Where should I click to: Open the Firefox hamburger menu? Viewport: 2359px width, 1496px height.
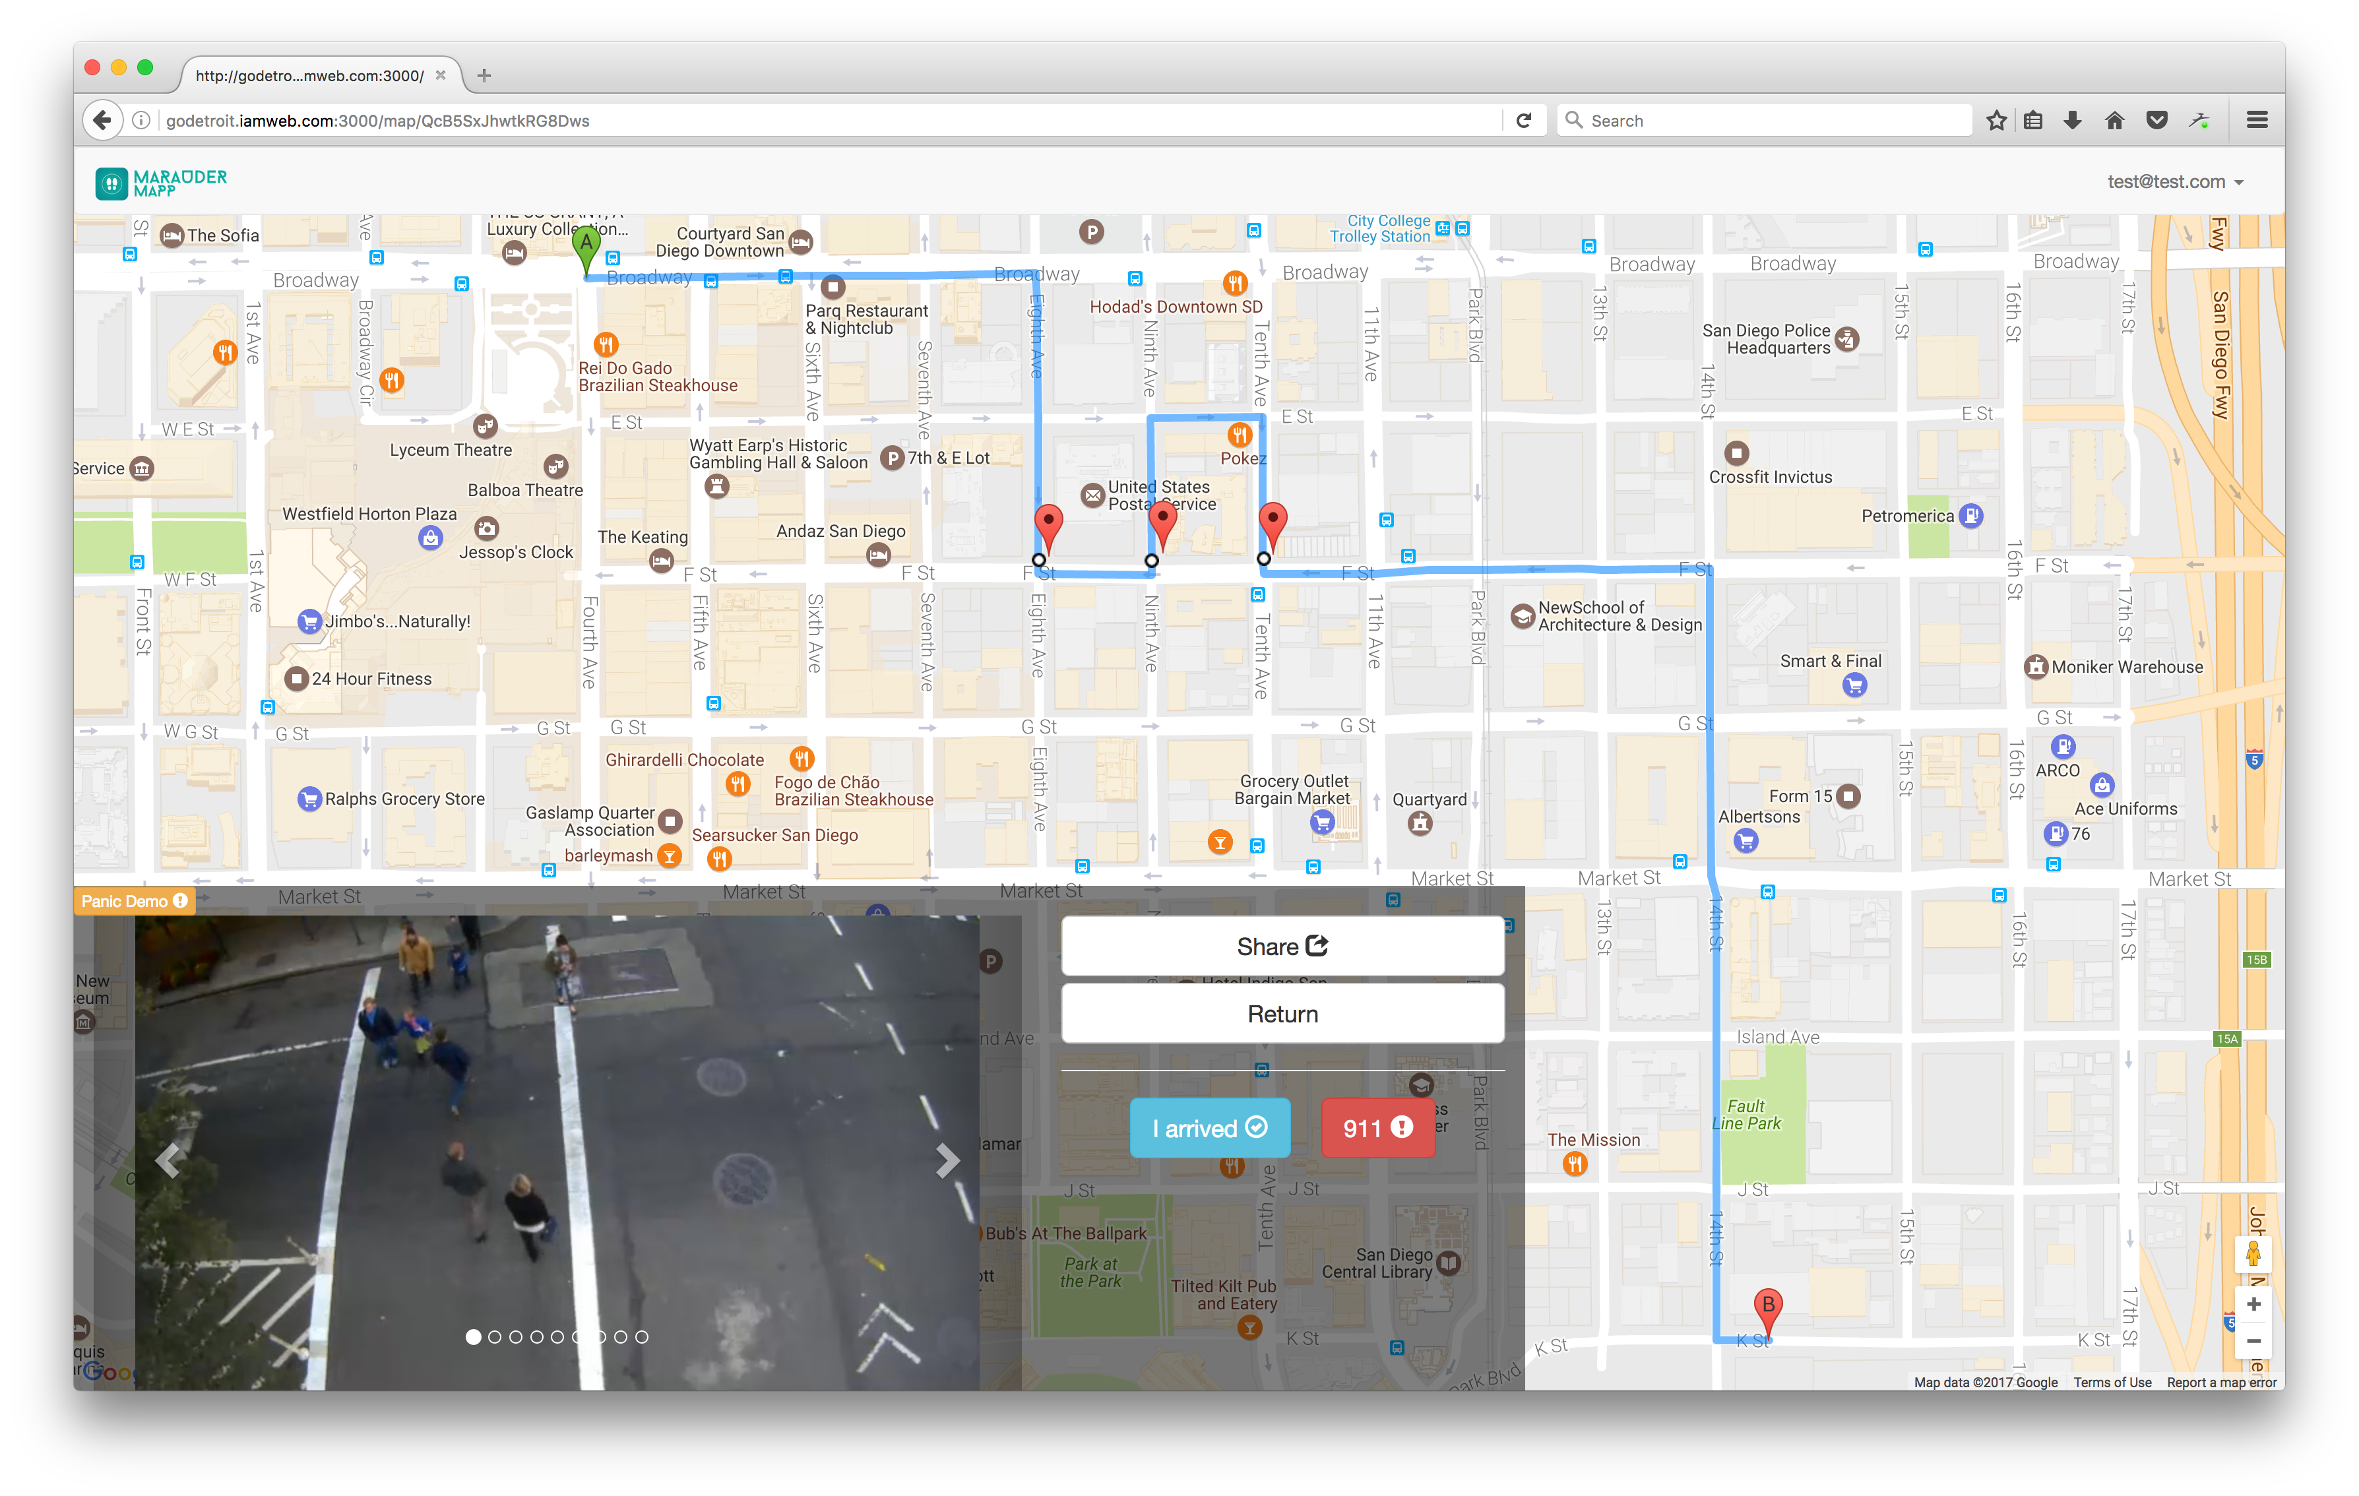coord(2256,121)
